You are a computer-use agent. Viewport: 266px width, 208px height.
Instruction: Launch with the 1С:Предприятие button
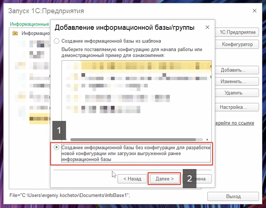point(237,32)
